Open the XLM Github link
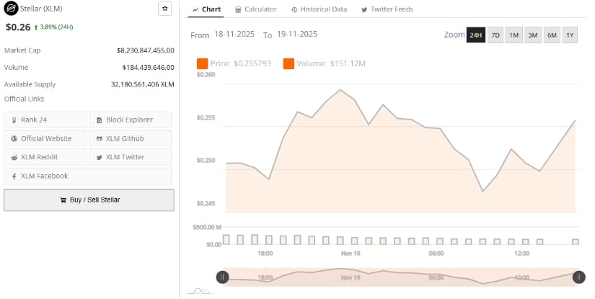Viewport: 595px width, 299px height. coord(131,138)
